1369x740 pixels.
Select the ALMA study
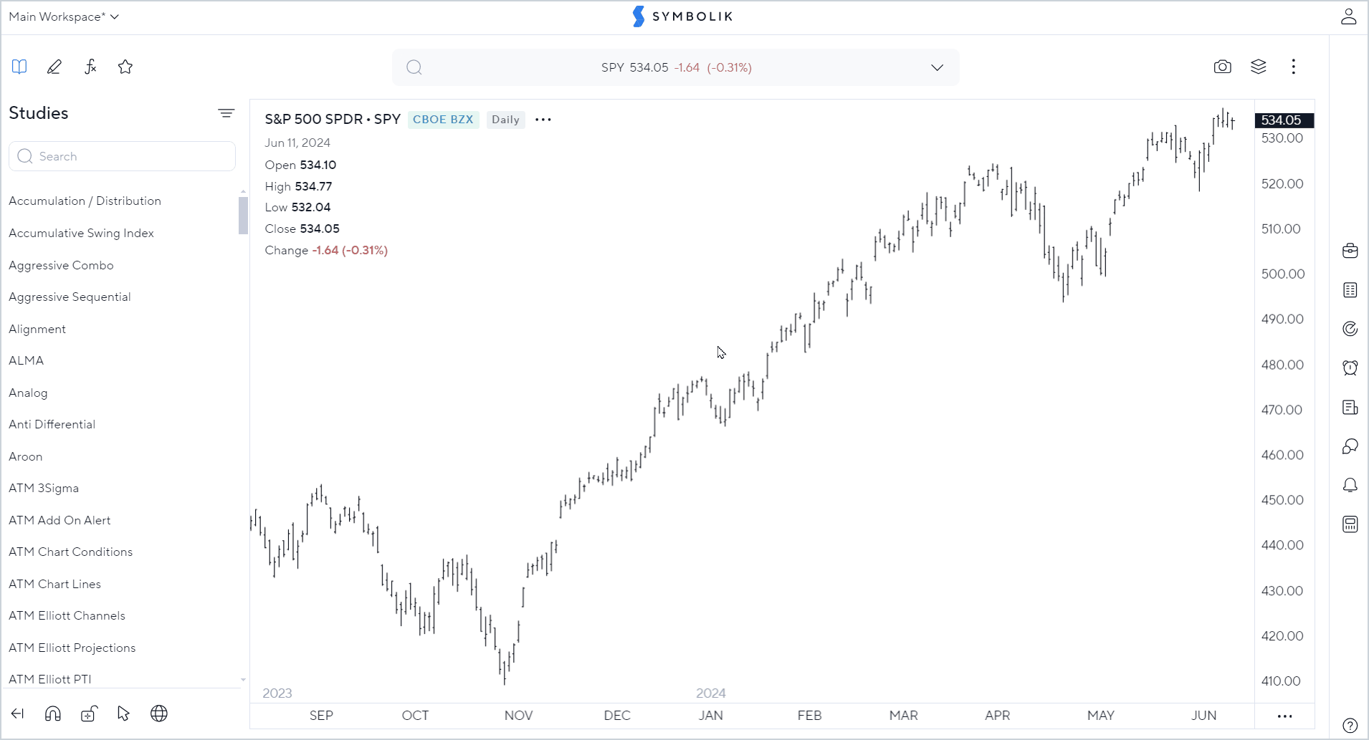click(26, 360)
